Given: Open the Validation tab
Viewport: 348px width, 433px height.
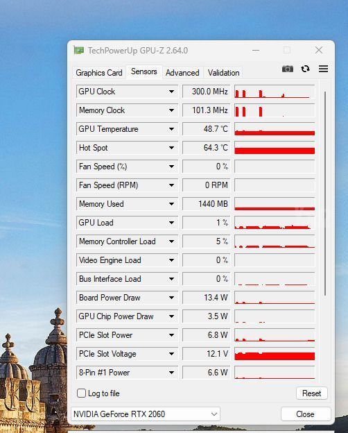Looking at the screenshot, I should (223, 73).
